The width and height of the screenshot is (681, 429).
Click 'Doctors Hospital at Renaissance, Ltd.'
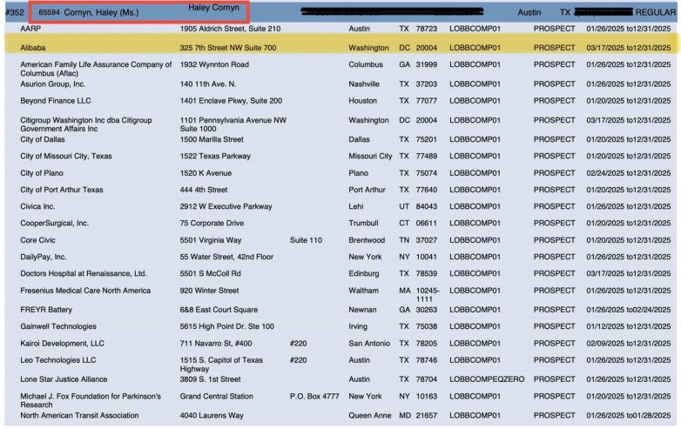(x=84, y=274)
